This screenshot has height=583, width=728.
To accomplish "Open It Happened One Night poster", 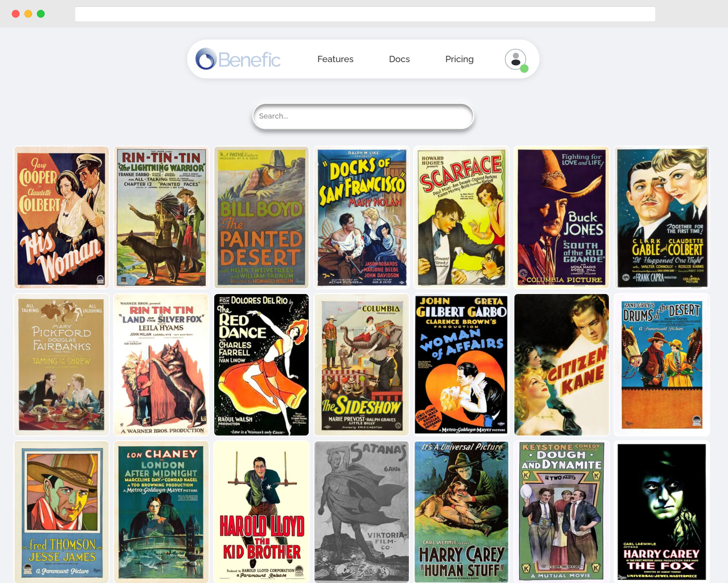I will [661, 217].
